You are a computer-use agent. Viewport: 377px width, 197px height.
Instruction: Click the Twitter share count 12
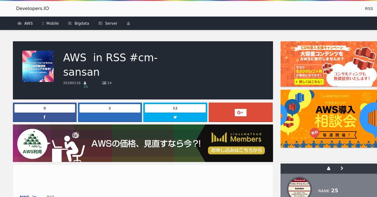point(175,108)
